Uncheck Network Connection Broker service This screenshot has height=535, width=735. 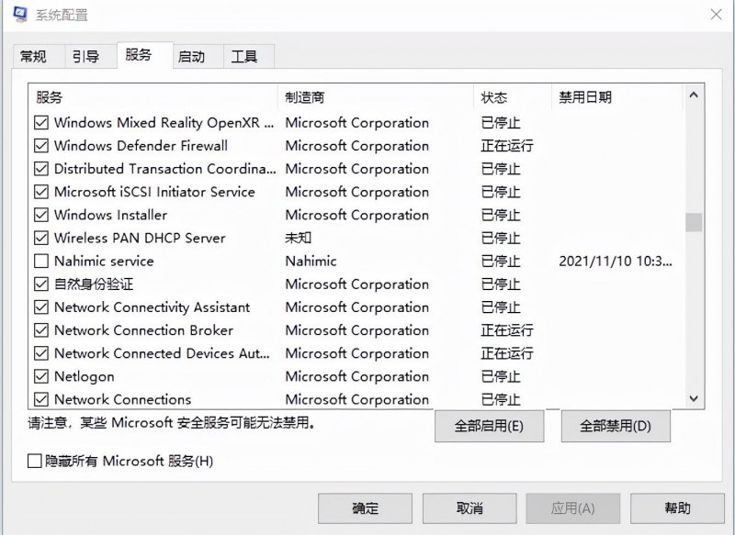click(x=41, y=330)
